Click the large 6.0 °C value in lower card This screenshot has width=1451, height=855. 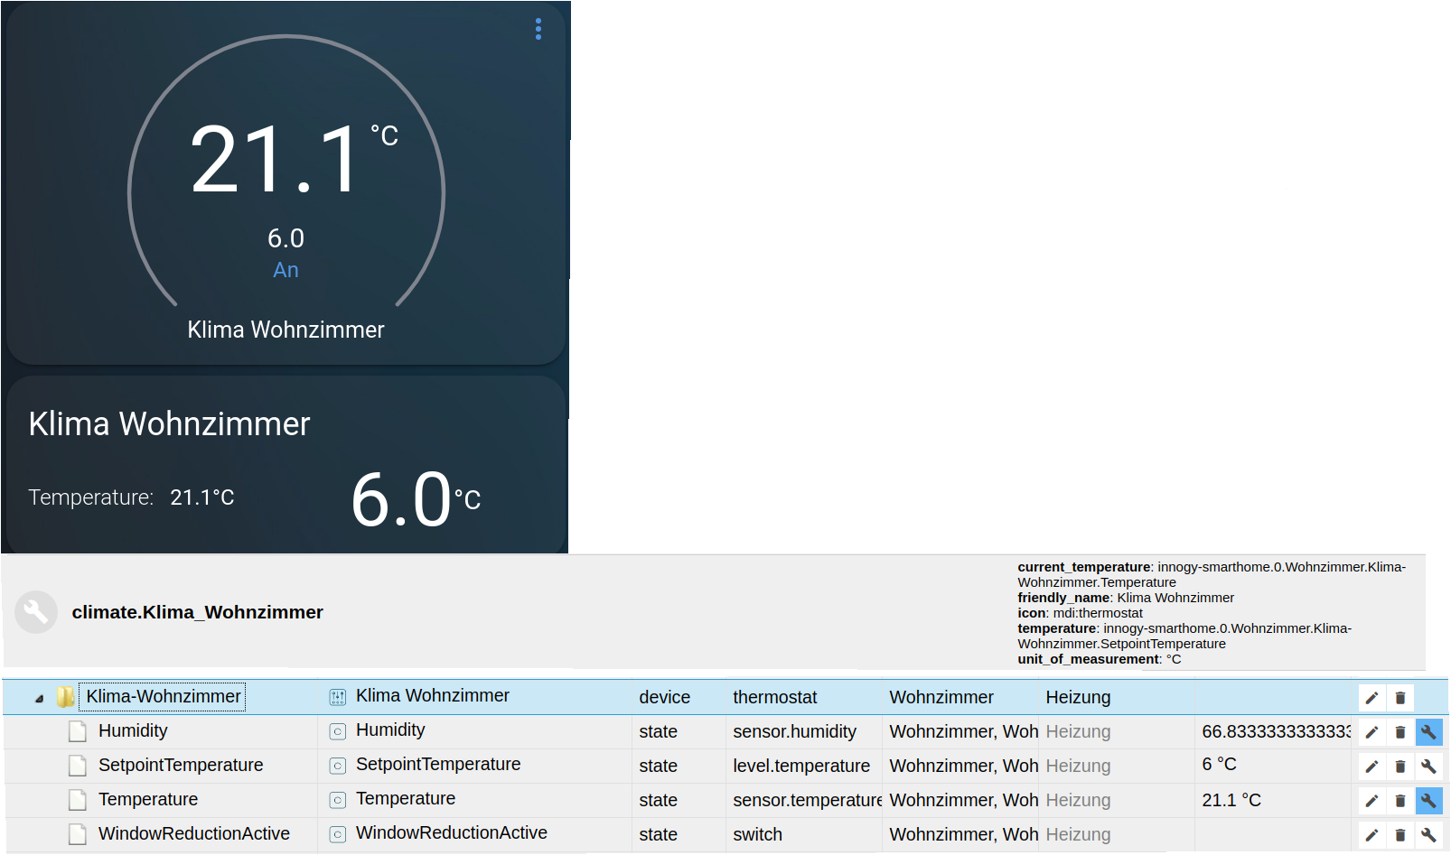click(x=416, y=499)
